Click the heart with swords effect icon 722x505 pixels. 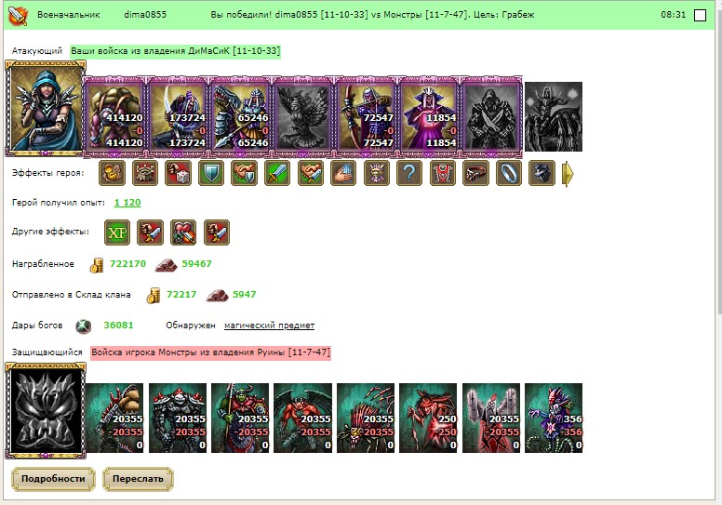click(x=183, y=233)
